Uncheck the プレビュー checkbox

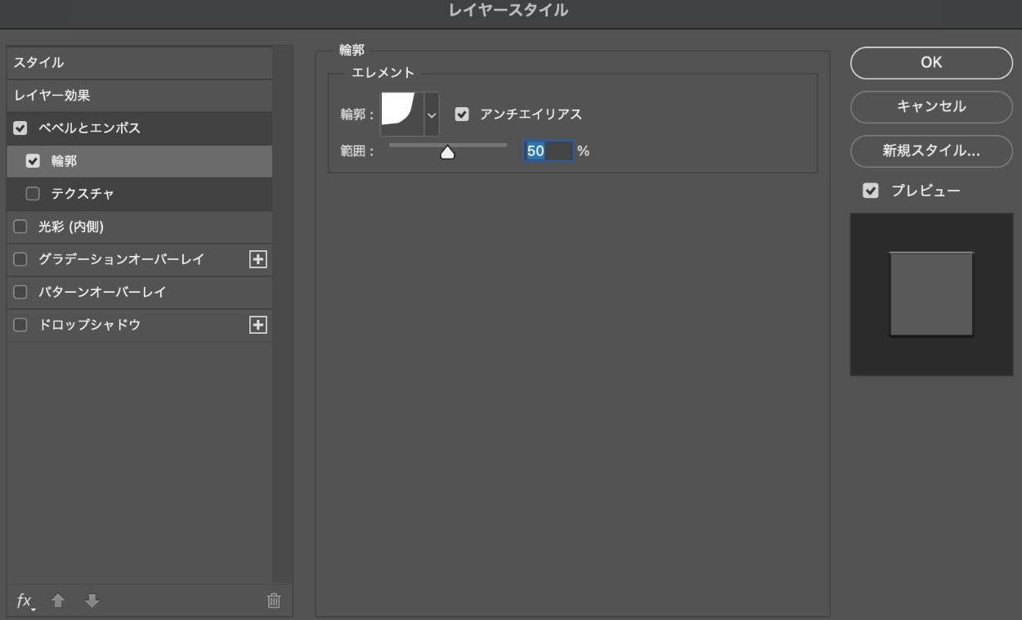point(872,191)
